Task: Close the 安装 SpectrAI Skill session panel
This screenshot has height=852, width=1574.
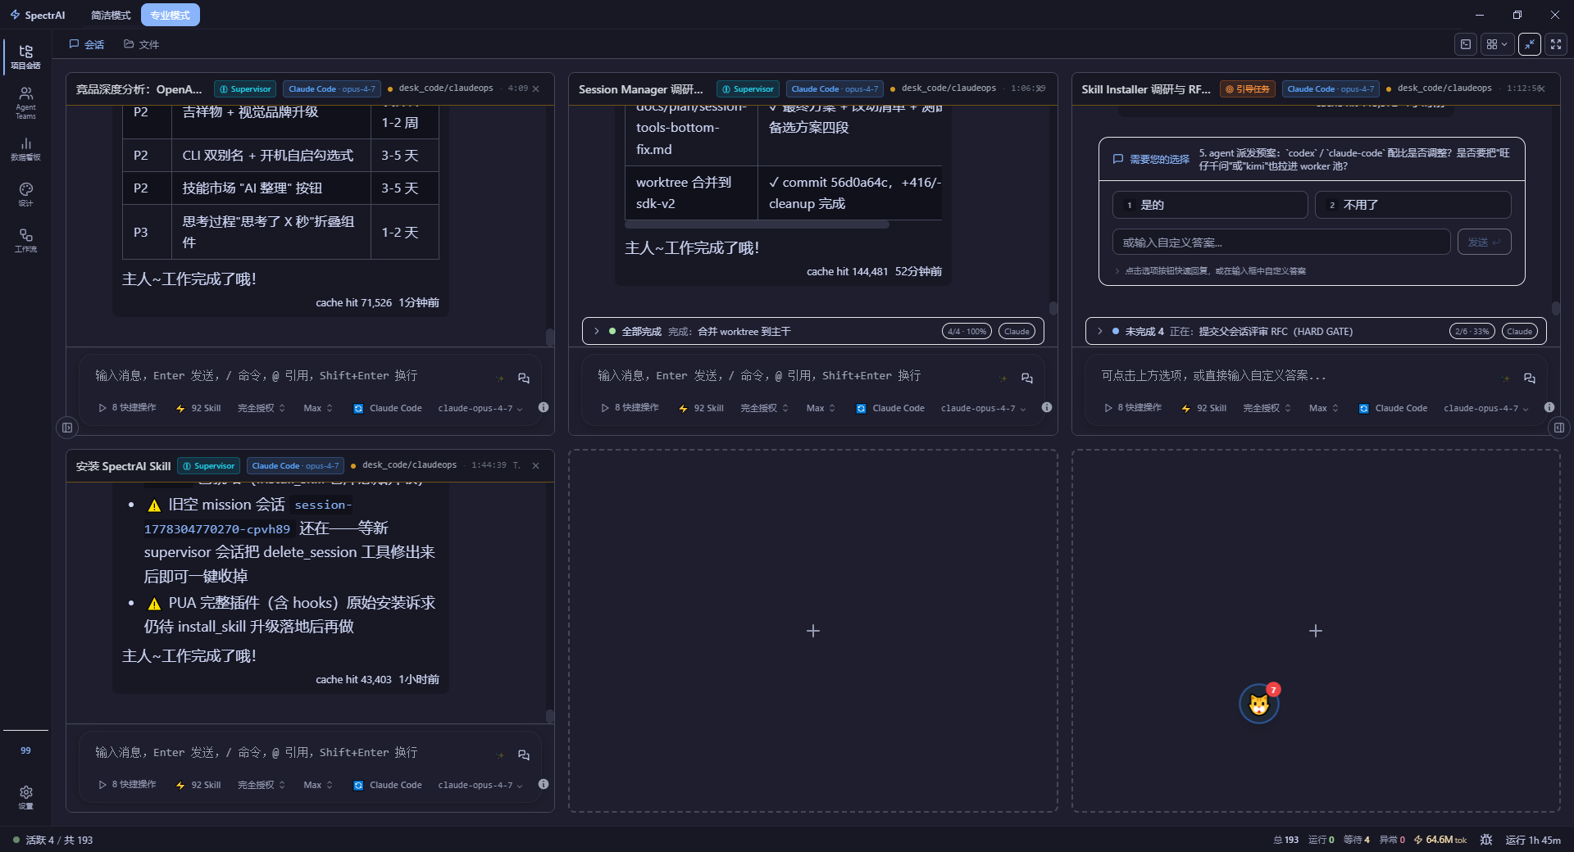Action: pyautogui.click(x=536, y=465)
